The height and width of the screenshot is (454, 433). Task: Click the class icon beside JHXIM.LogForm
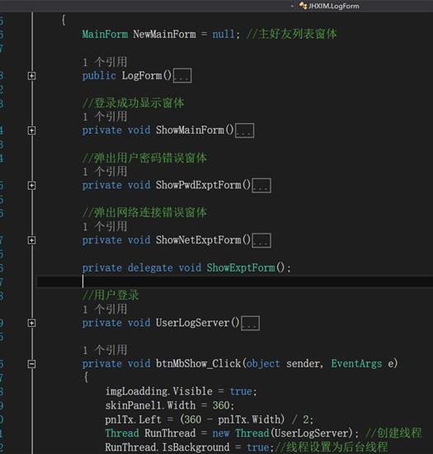pyautogui.click(x=304, y=6)
